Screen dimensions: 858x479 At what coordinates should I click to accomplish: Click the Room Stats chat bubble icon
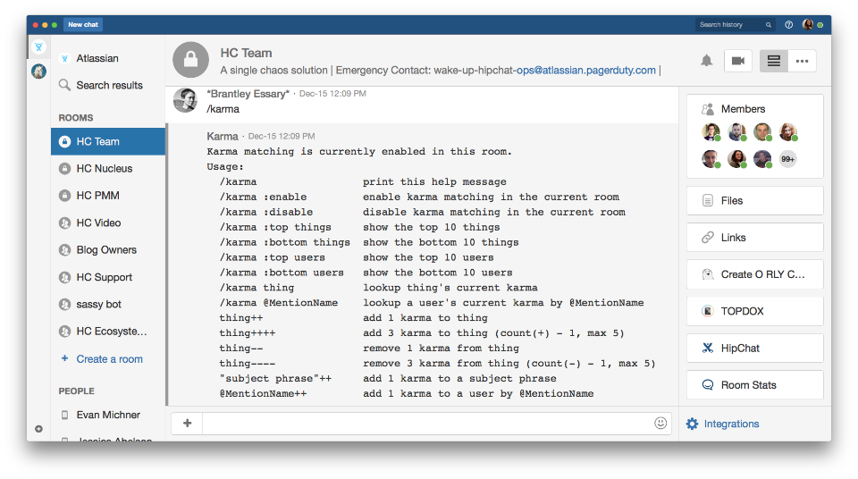coord(708,385)
